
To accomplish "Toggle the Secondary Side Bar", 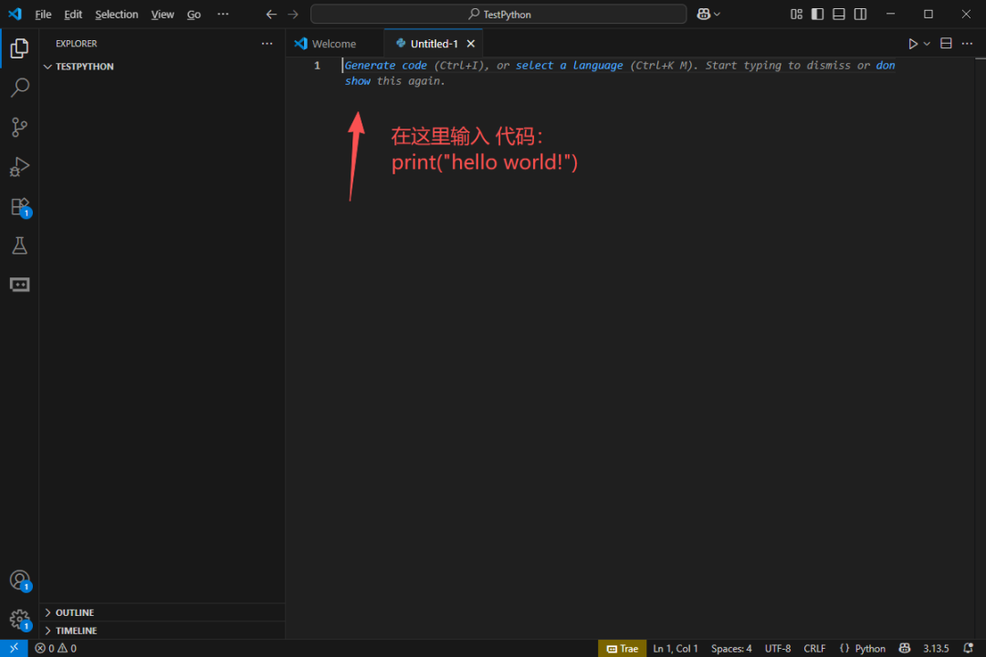I will (860, 14).
